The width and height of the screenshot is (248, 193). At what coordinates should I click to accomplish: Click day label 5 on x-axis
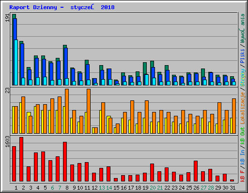(45, 188)
